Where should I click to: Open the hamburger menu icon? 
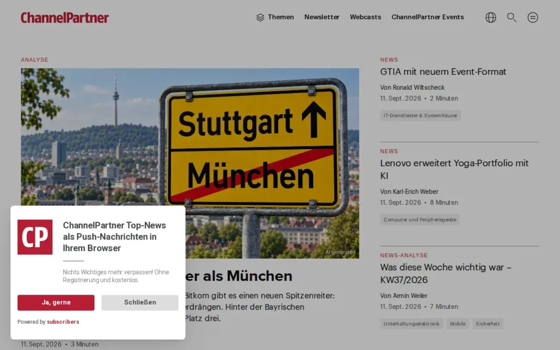tap(533, 17)
